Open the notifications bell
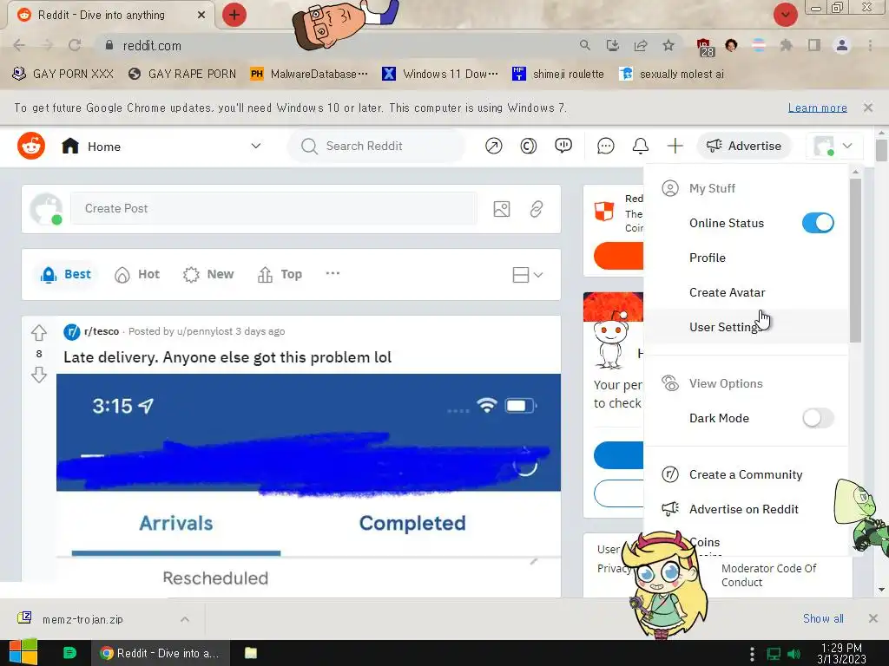Viewport: 889px width, 666px height. click(640, 146)
